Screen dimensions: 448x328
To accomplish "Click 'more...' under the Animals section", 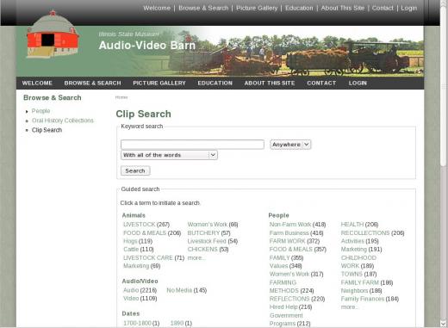I will [196, 257].
